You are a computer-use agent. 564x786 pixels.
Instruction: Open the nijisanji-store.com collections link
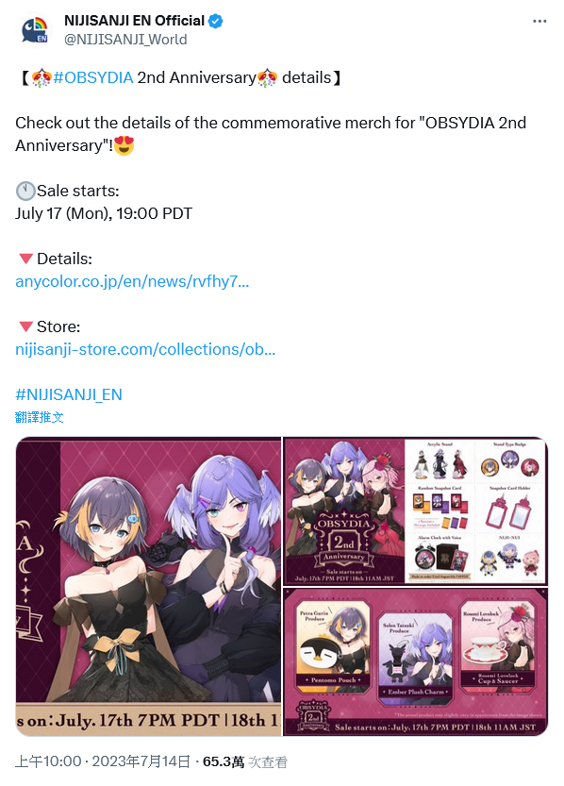(145, 349)
